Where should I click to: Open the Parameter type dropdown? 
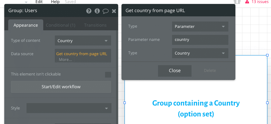pyautogui.click(x=200, y=27)
